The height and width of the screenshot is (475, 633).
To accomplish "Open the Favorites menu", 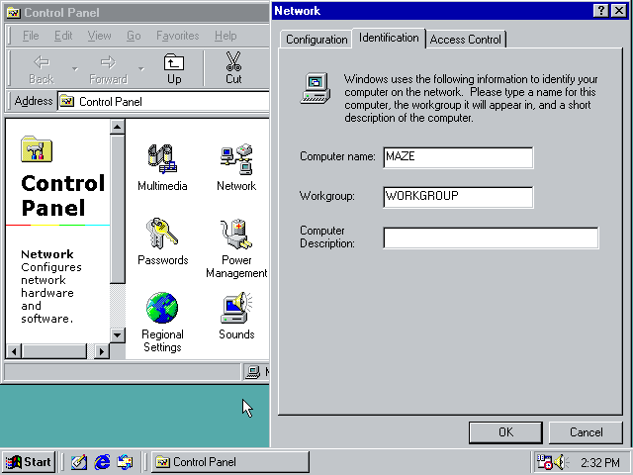I will coord(178,36).
